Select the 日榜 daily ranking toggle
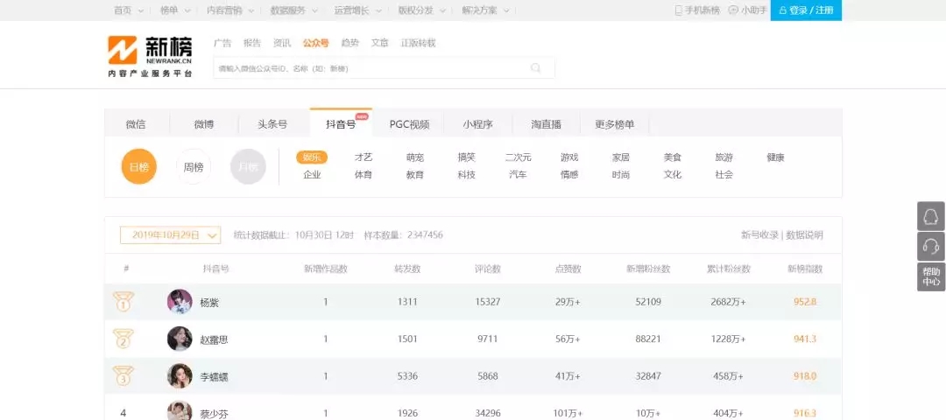The image size is (946, 420). point(139,166)
